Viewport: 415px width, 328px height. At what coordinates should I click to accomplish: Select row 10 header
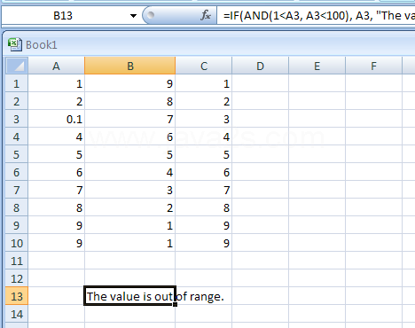click(17, 243)
